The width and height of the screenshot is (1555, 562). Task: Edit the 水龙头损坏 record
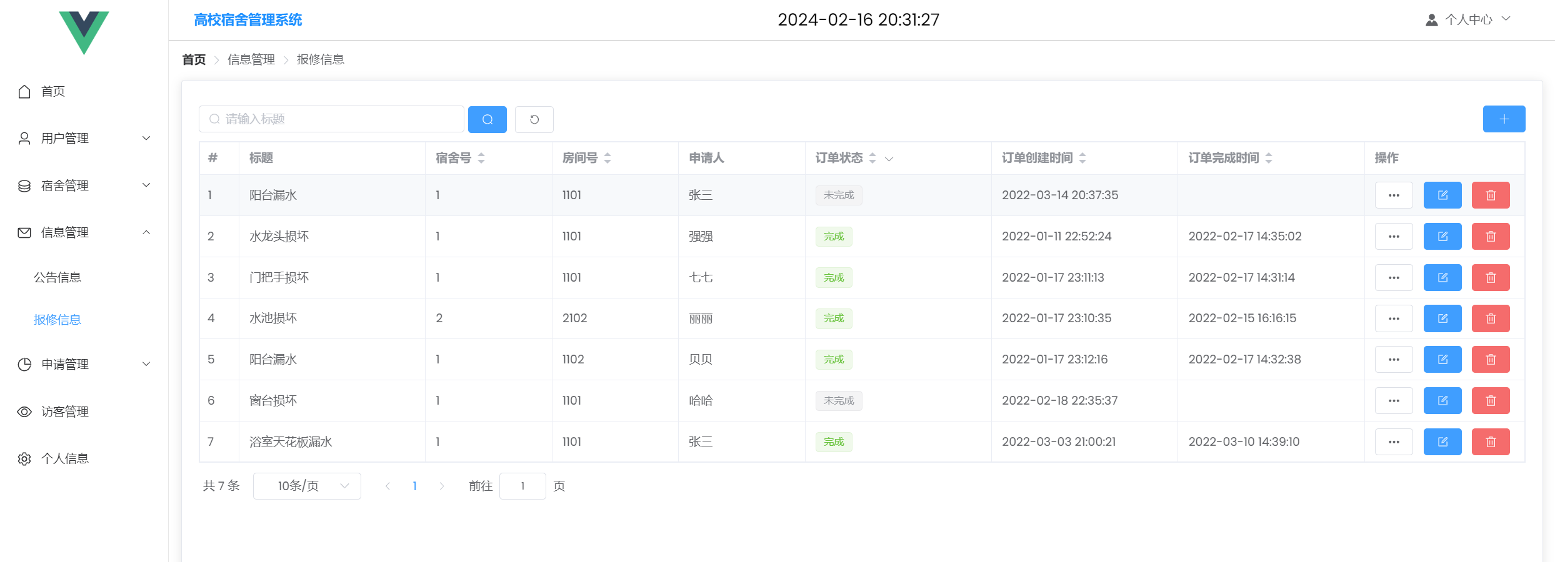1442,237
